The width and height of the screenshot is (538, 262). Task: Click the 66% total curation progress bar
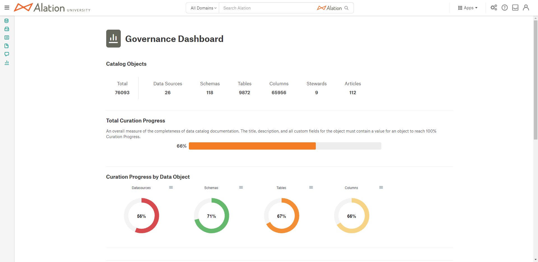tap(285, 146)
